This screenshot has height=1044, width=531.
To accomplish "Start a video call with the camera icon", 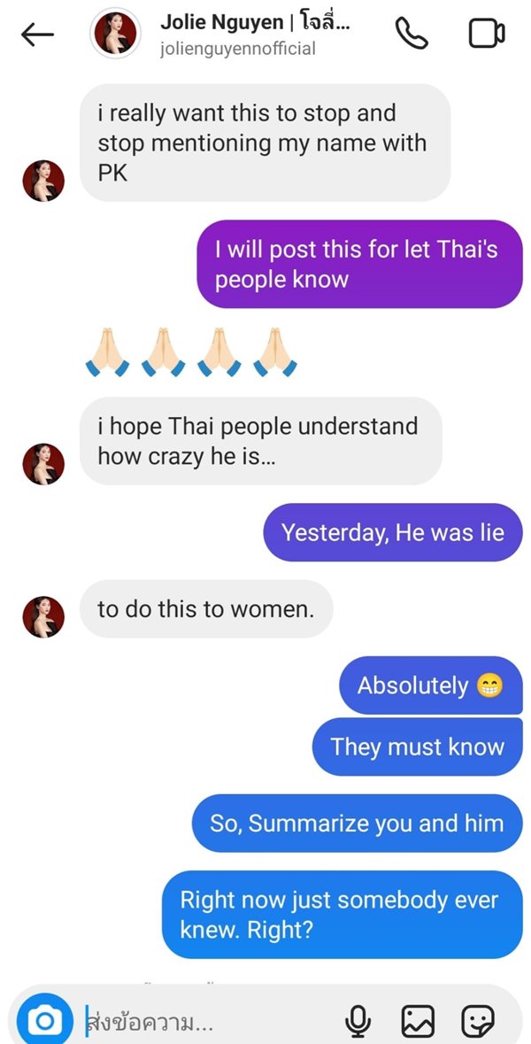I will tap(487, 34).
